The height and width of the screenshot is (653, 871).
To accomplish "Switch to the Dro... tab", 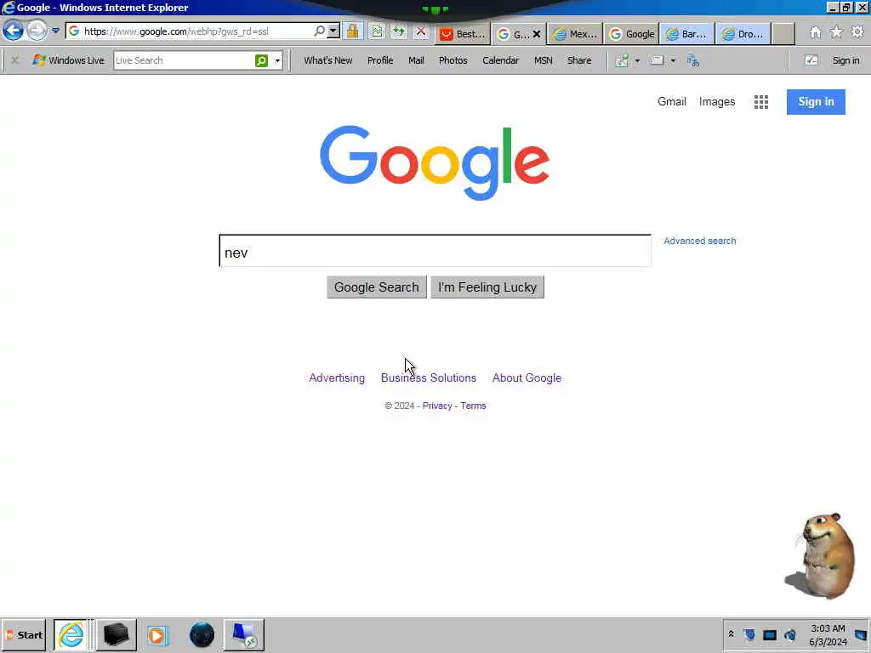I will point(743,34).
